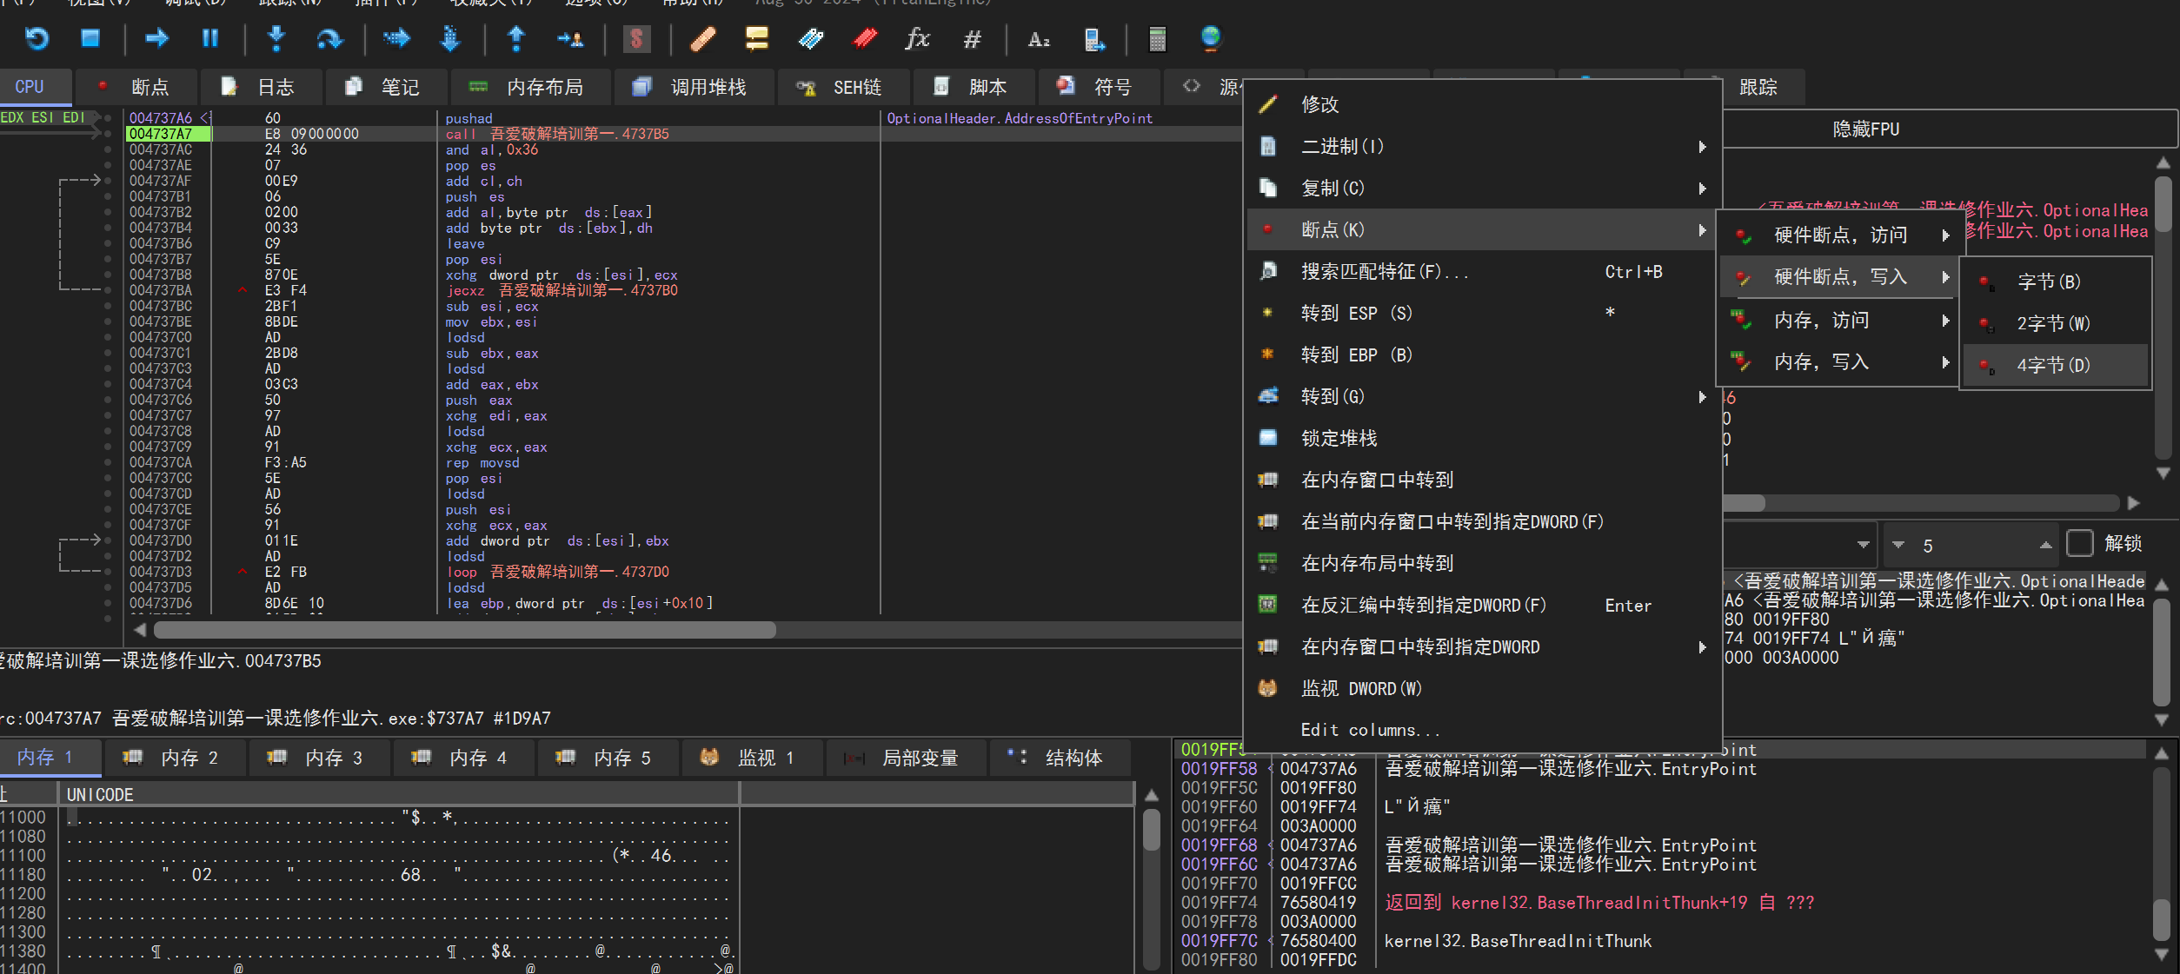The height and width of the screenshot is (974, 2180).
Task: Expand the 二进制(I) submenu
Action: pyautogui.click(x=1483, y=146)
